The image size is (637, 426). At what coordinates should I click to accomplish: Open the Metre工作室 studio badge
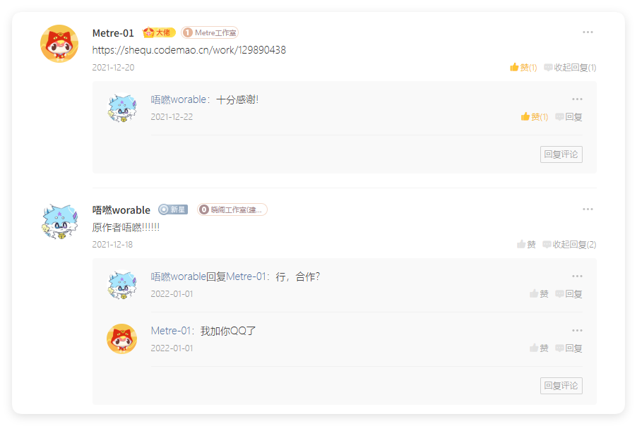pyautogui.click(x=210, y=32)
